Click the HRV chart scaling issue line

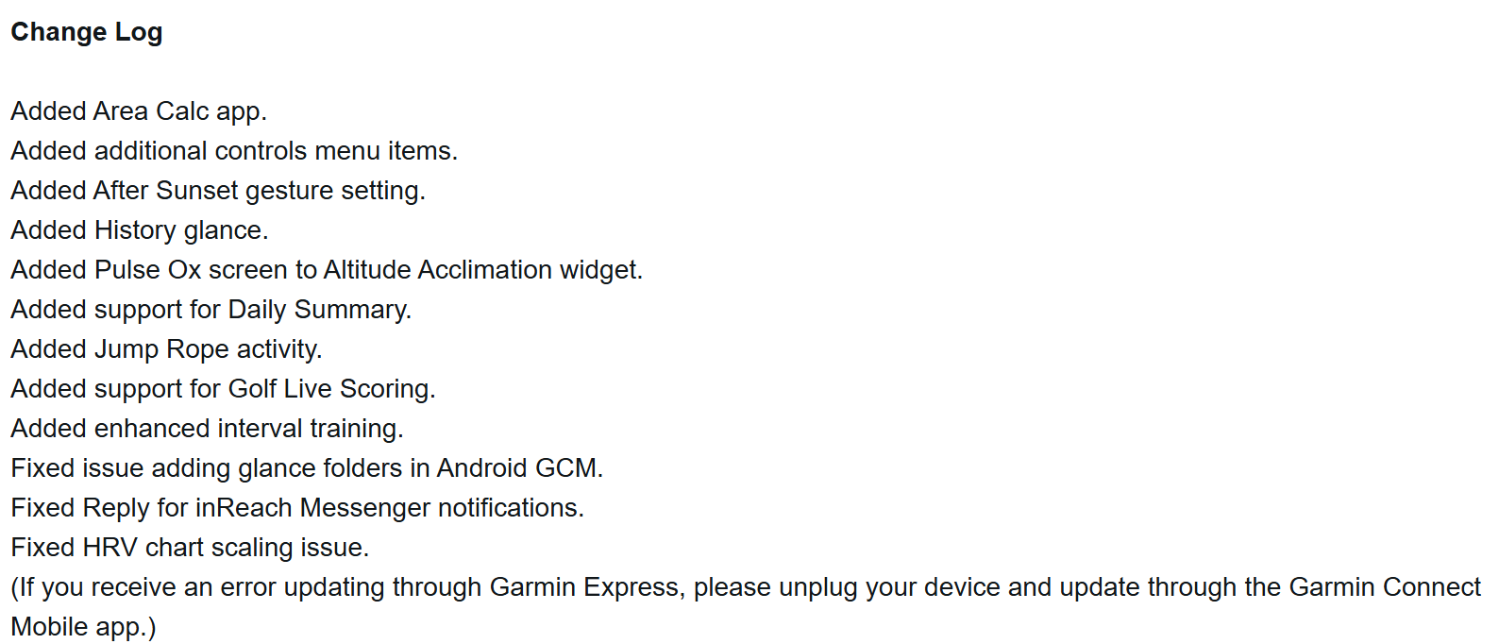pyautogui.click(x=190, y=548)
